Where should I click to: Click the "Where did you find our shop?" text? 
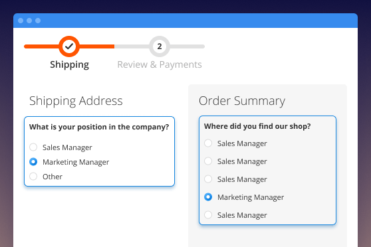[257, 126]
